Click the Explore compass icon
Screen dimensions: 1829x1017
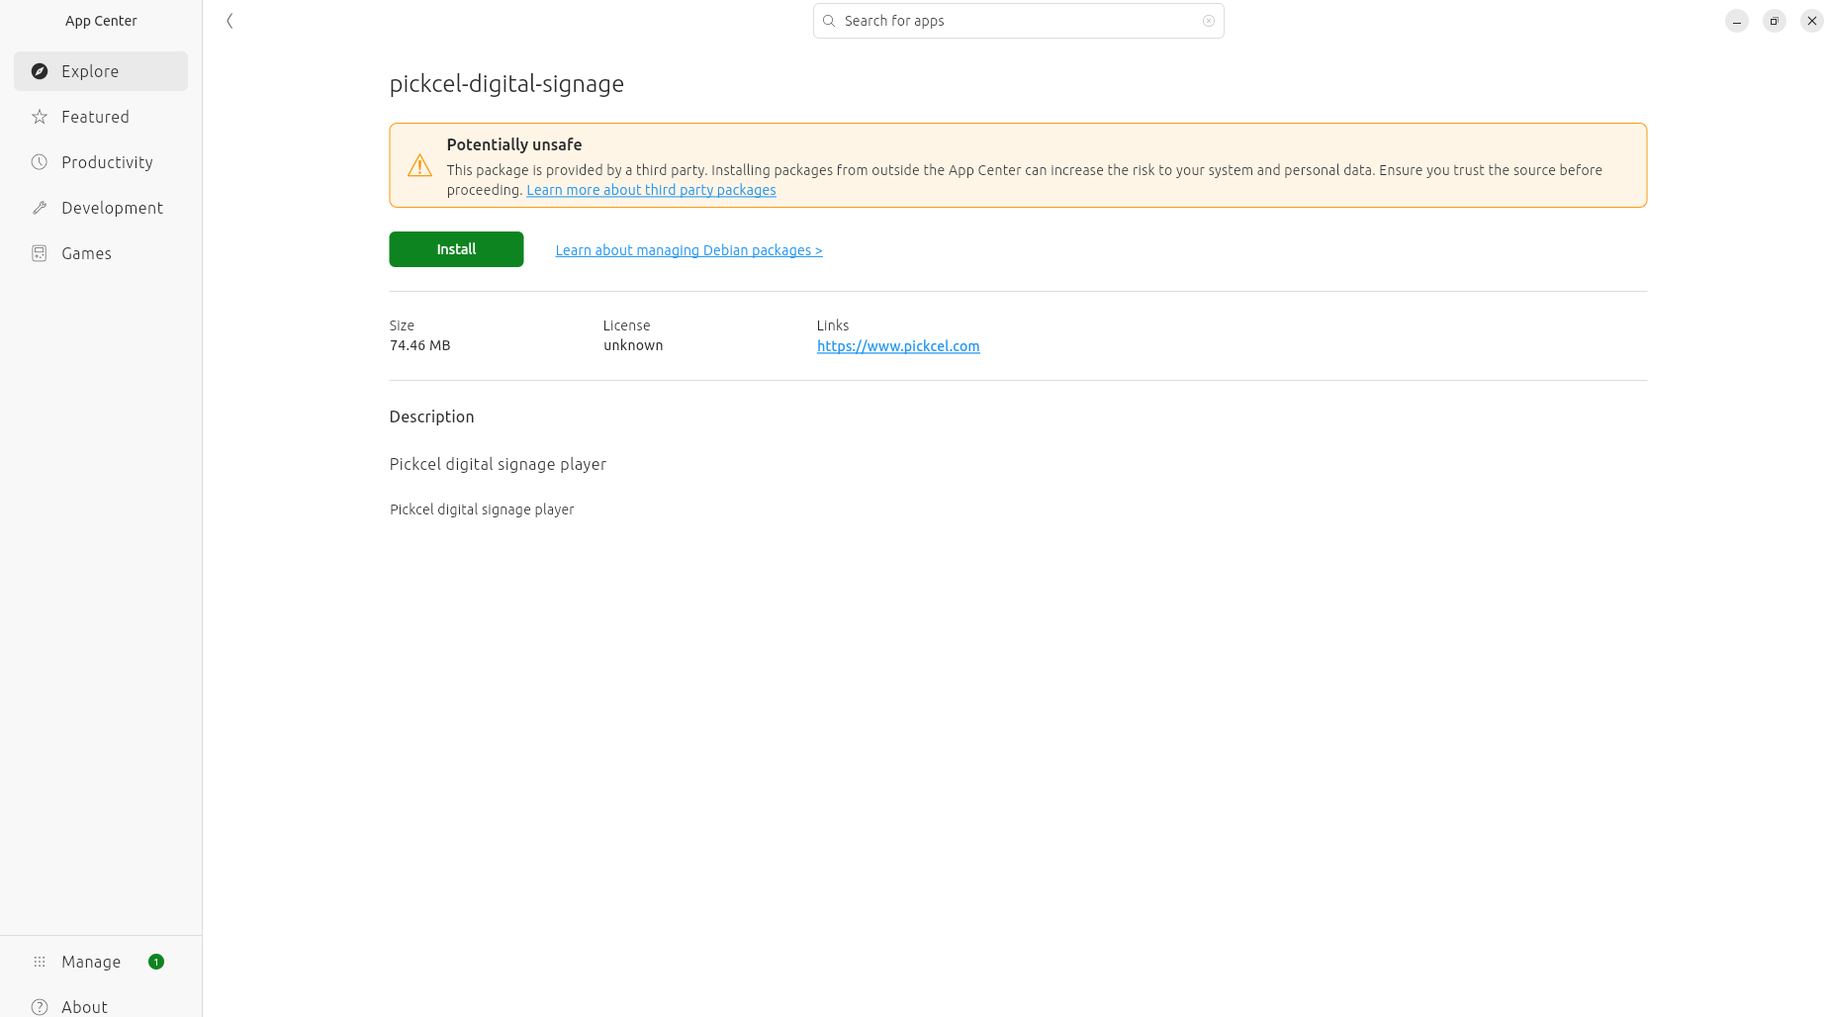click(40, 71)
